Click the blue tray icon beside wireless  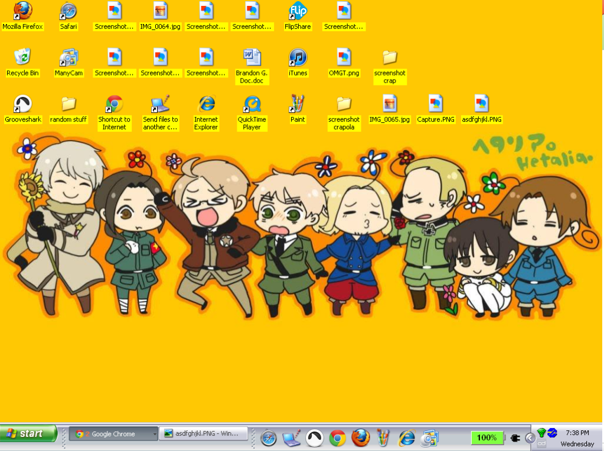click(552, 433)
